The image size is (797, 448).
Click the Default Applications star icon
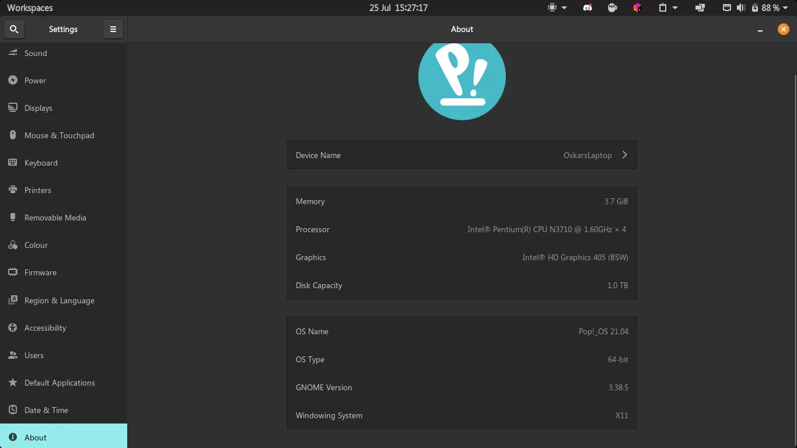pos(13,383)
